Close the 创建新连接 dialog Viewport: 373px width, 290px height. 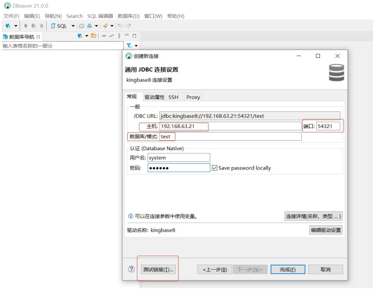click(x=337, y=56)
